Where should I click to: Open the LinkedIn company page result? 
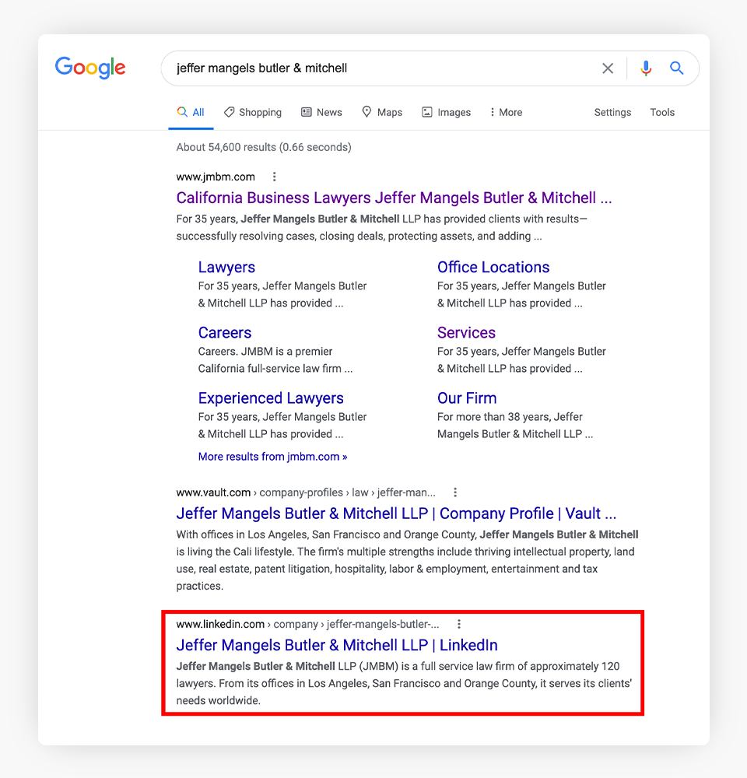pyautogui.click(x=337, y=645)
